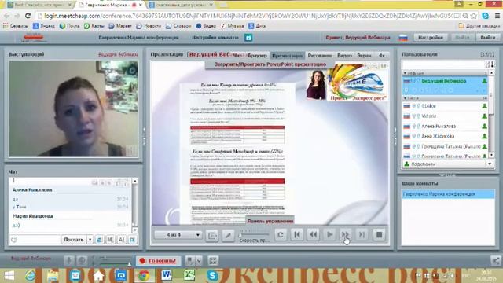Select room Гавриленко Марина конференция
This screenshot has height=283, width=503.
(x=448, y=194)
